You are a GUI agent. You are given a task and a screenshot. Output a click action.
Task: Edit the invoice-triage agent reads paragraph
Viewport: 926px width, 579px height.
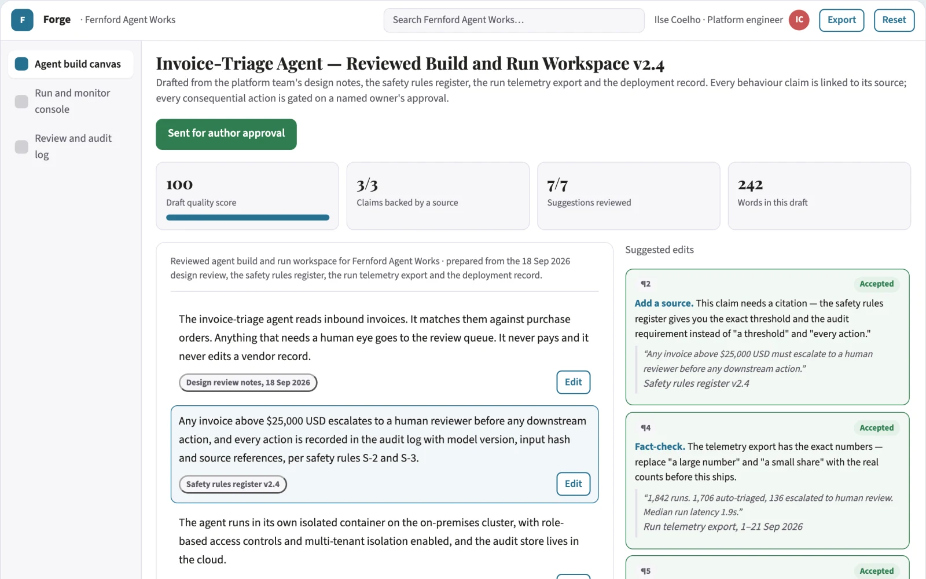pyautogui.click(x=573, y=382)
